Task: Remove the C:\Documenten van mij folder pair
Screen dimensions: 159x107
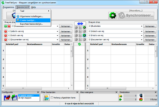Action: [x=6, y=40]
